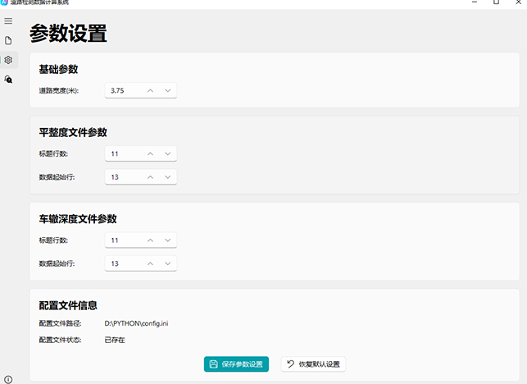Select the settings gear in sidebar
The height and width of the screenshot is (384, 527).
click(8, 60)
